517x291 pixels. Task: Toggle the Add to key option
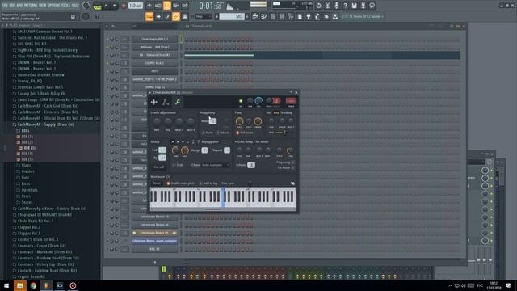click(x=208, y=183)
